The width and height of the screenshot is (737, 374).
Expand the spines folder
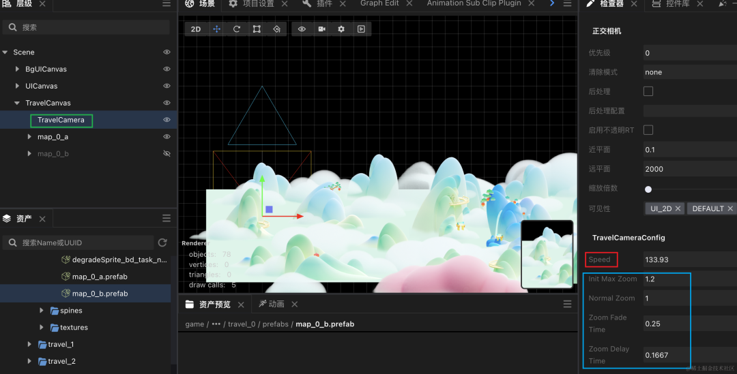[x=42, y=311]
